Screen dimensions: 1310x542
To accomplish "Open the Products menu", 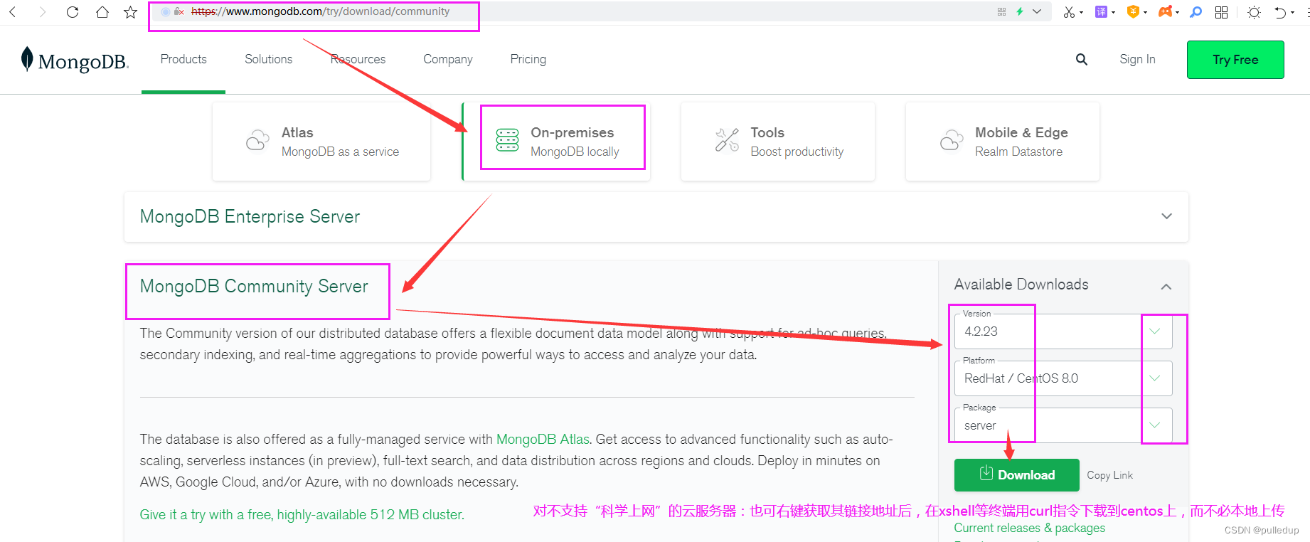I will pyautogui.click(x=183, y=59).
